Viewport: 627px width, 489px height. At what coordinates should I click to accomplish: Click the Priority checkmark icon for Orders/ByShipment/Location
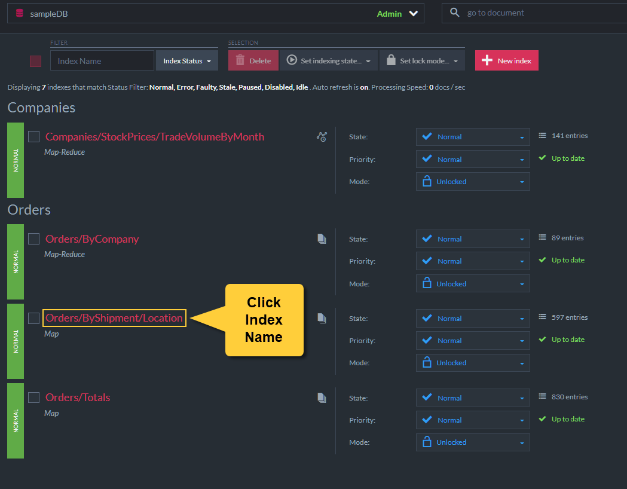click(x=427, y=340)
